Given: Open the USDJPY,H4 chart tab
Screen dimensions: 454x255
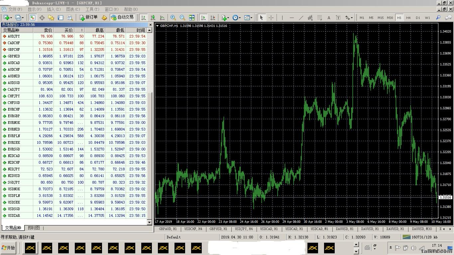Looking at the screenshot, I should 244,229.
